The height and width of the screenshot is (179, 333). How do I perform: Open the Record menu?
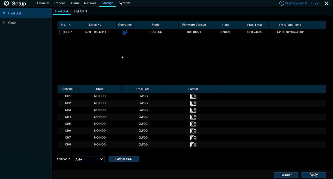pos(60,3)
